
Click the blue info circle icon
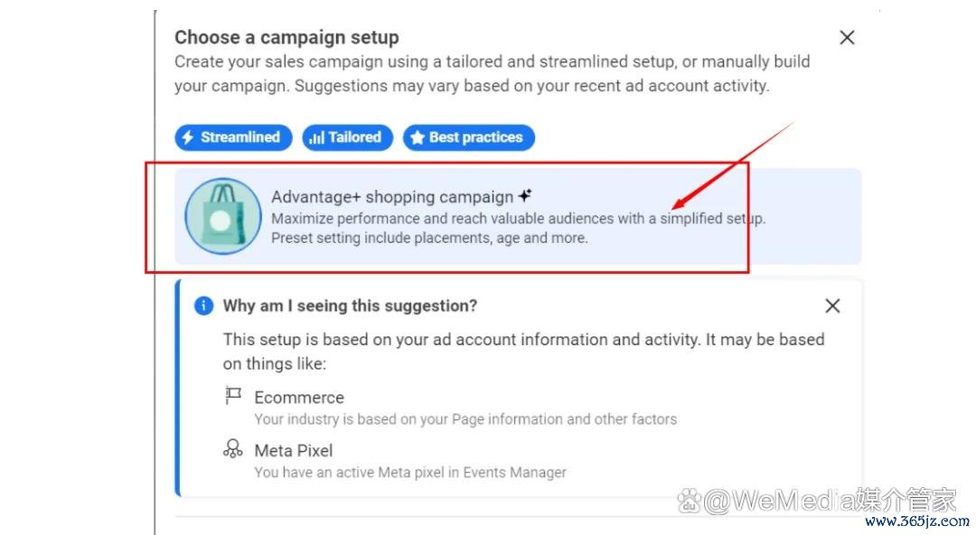click(x=203, y=305)
